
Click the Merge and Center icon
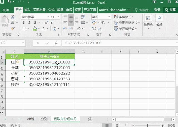click(83, 23)
